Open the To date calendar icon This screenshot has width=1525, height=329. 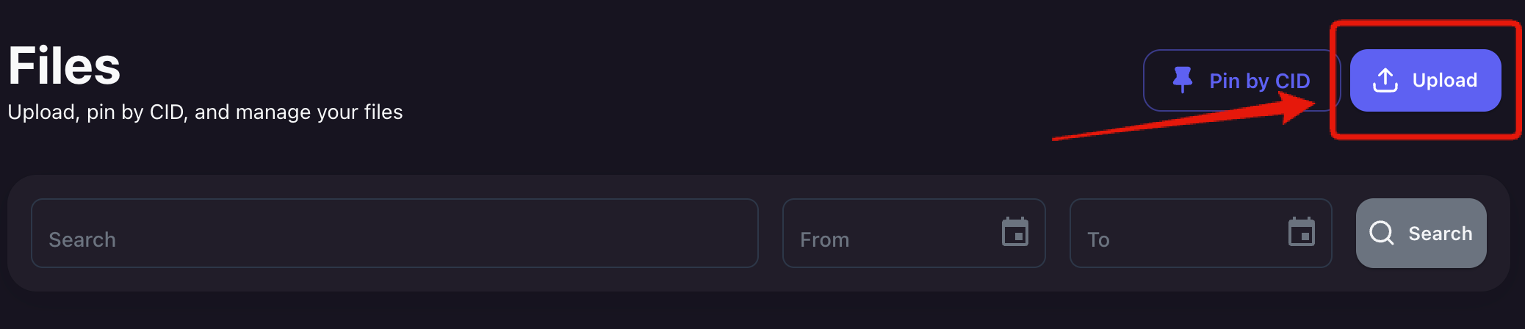tap(1302, 232)
